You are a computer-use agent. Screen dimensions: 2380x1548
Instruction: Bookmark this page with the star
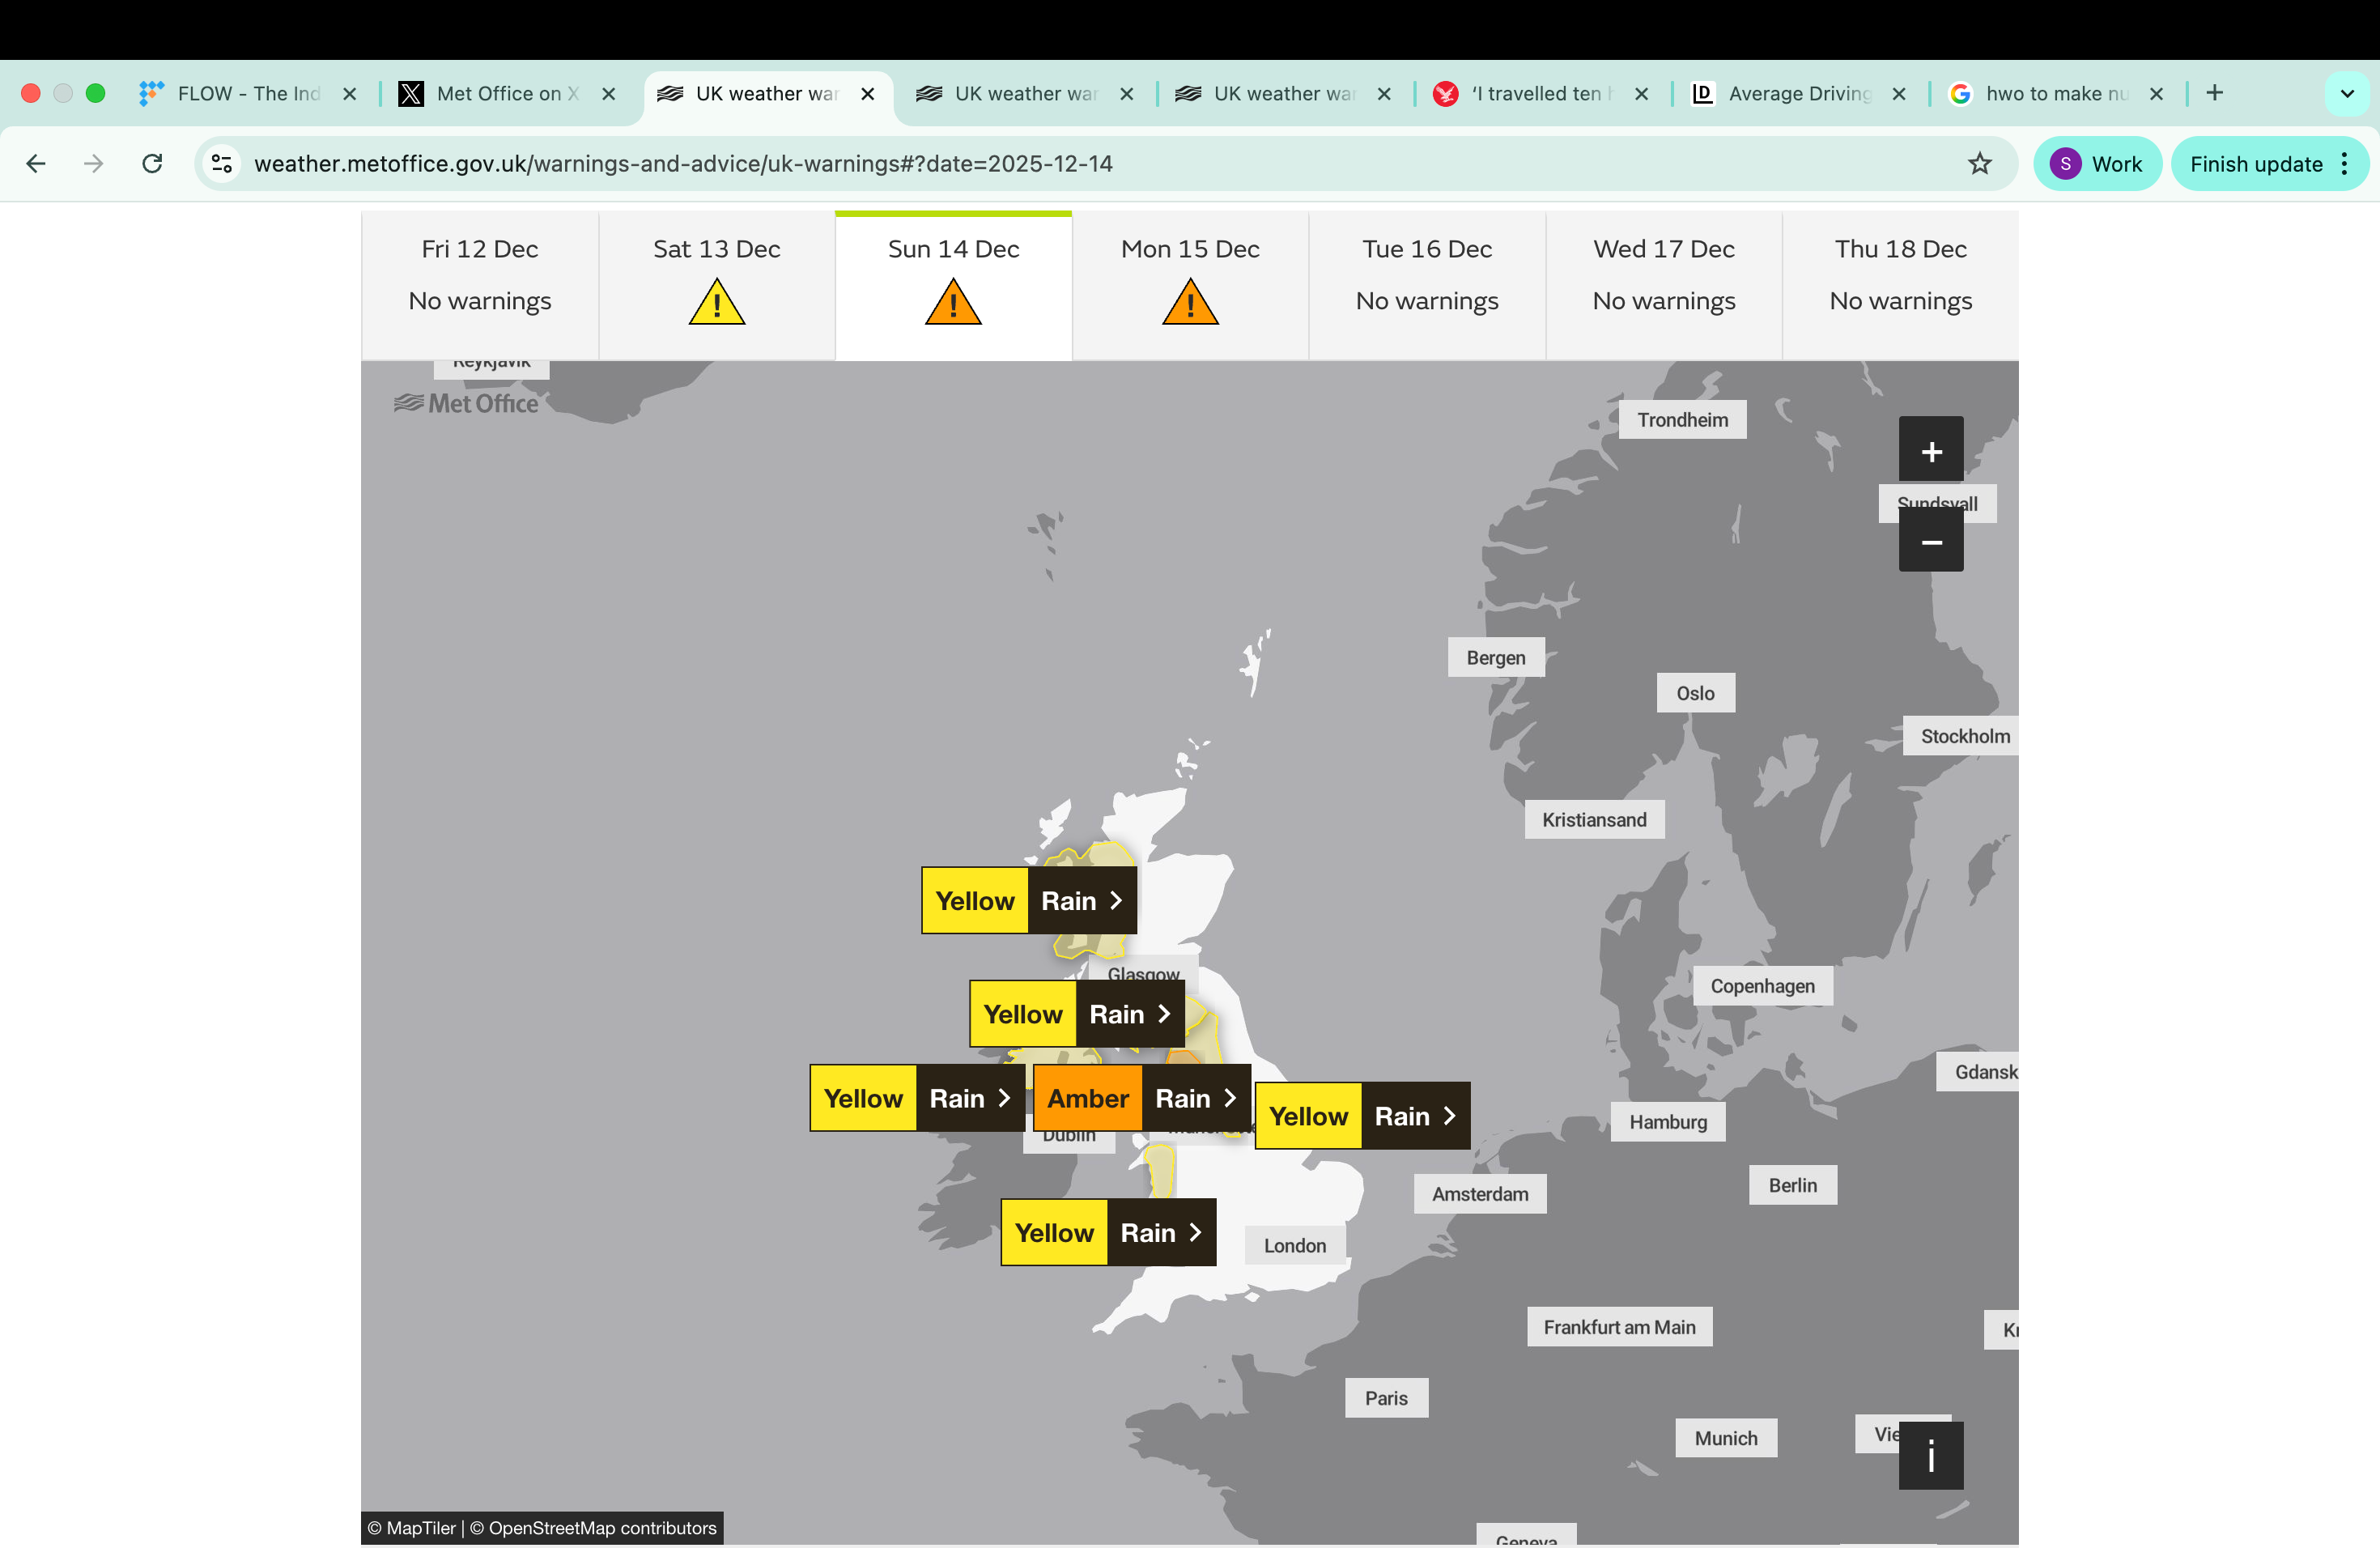tap(1981, 163)
